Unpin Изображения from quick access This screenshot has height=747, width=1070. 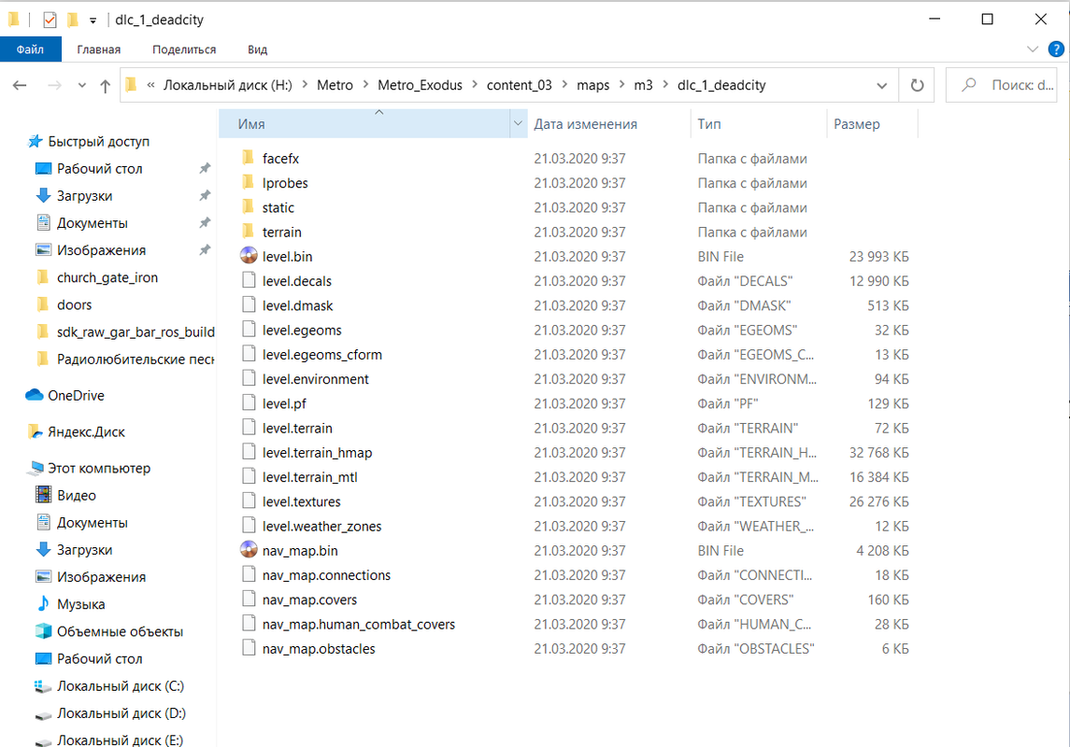click(204, 250)
